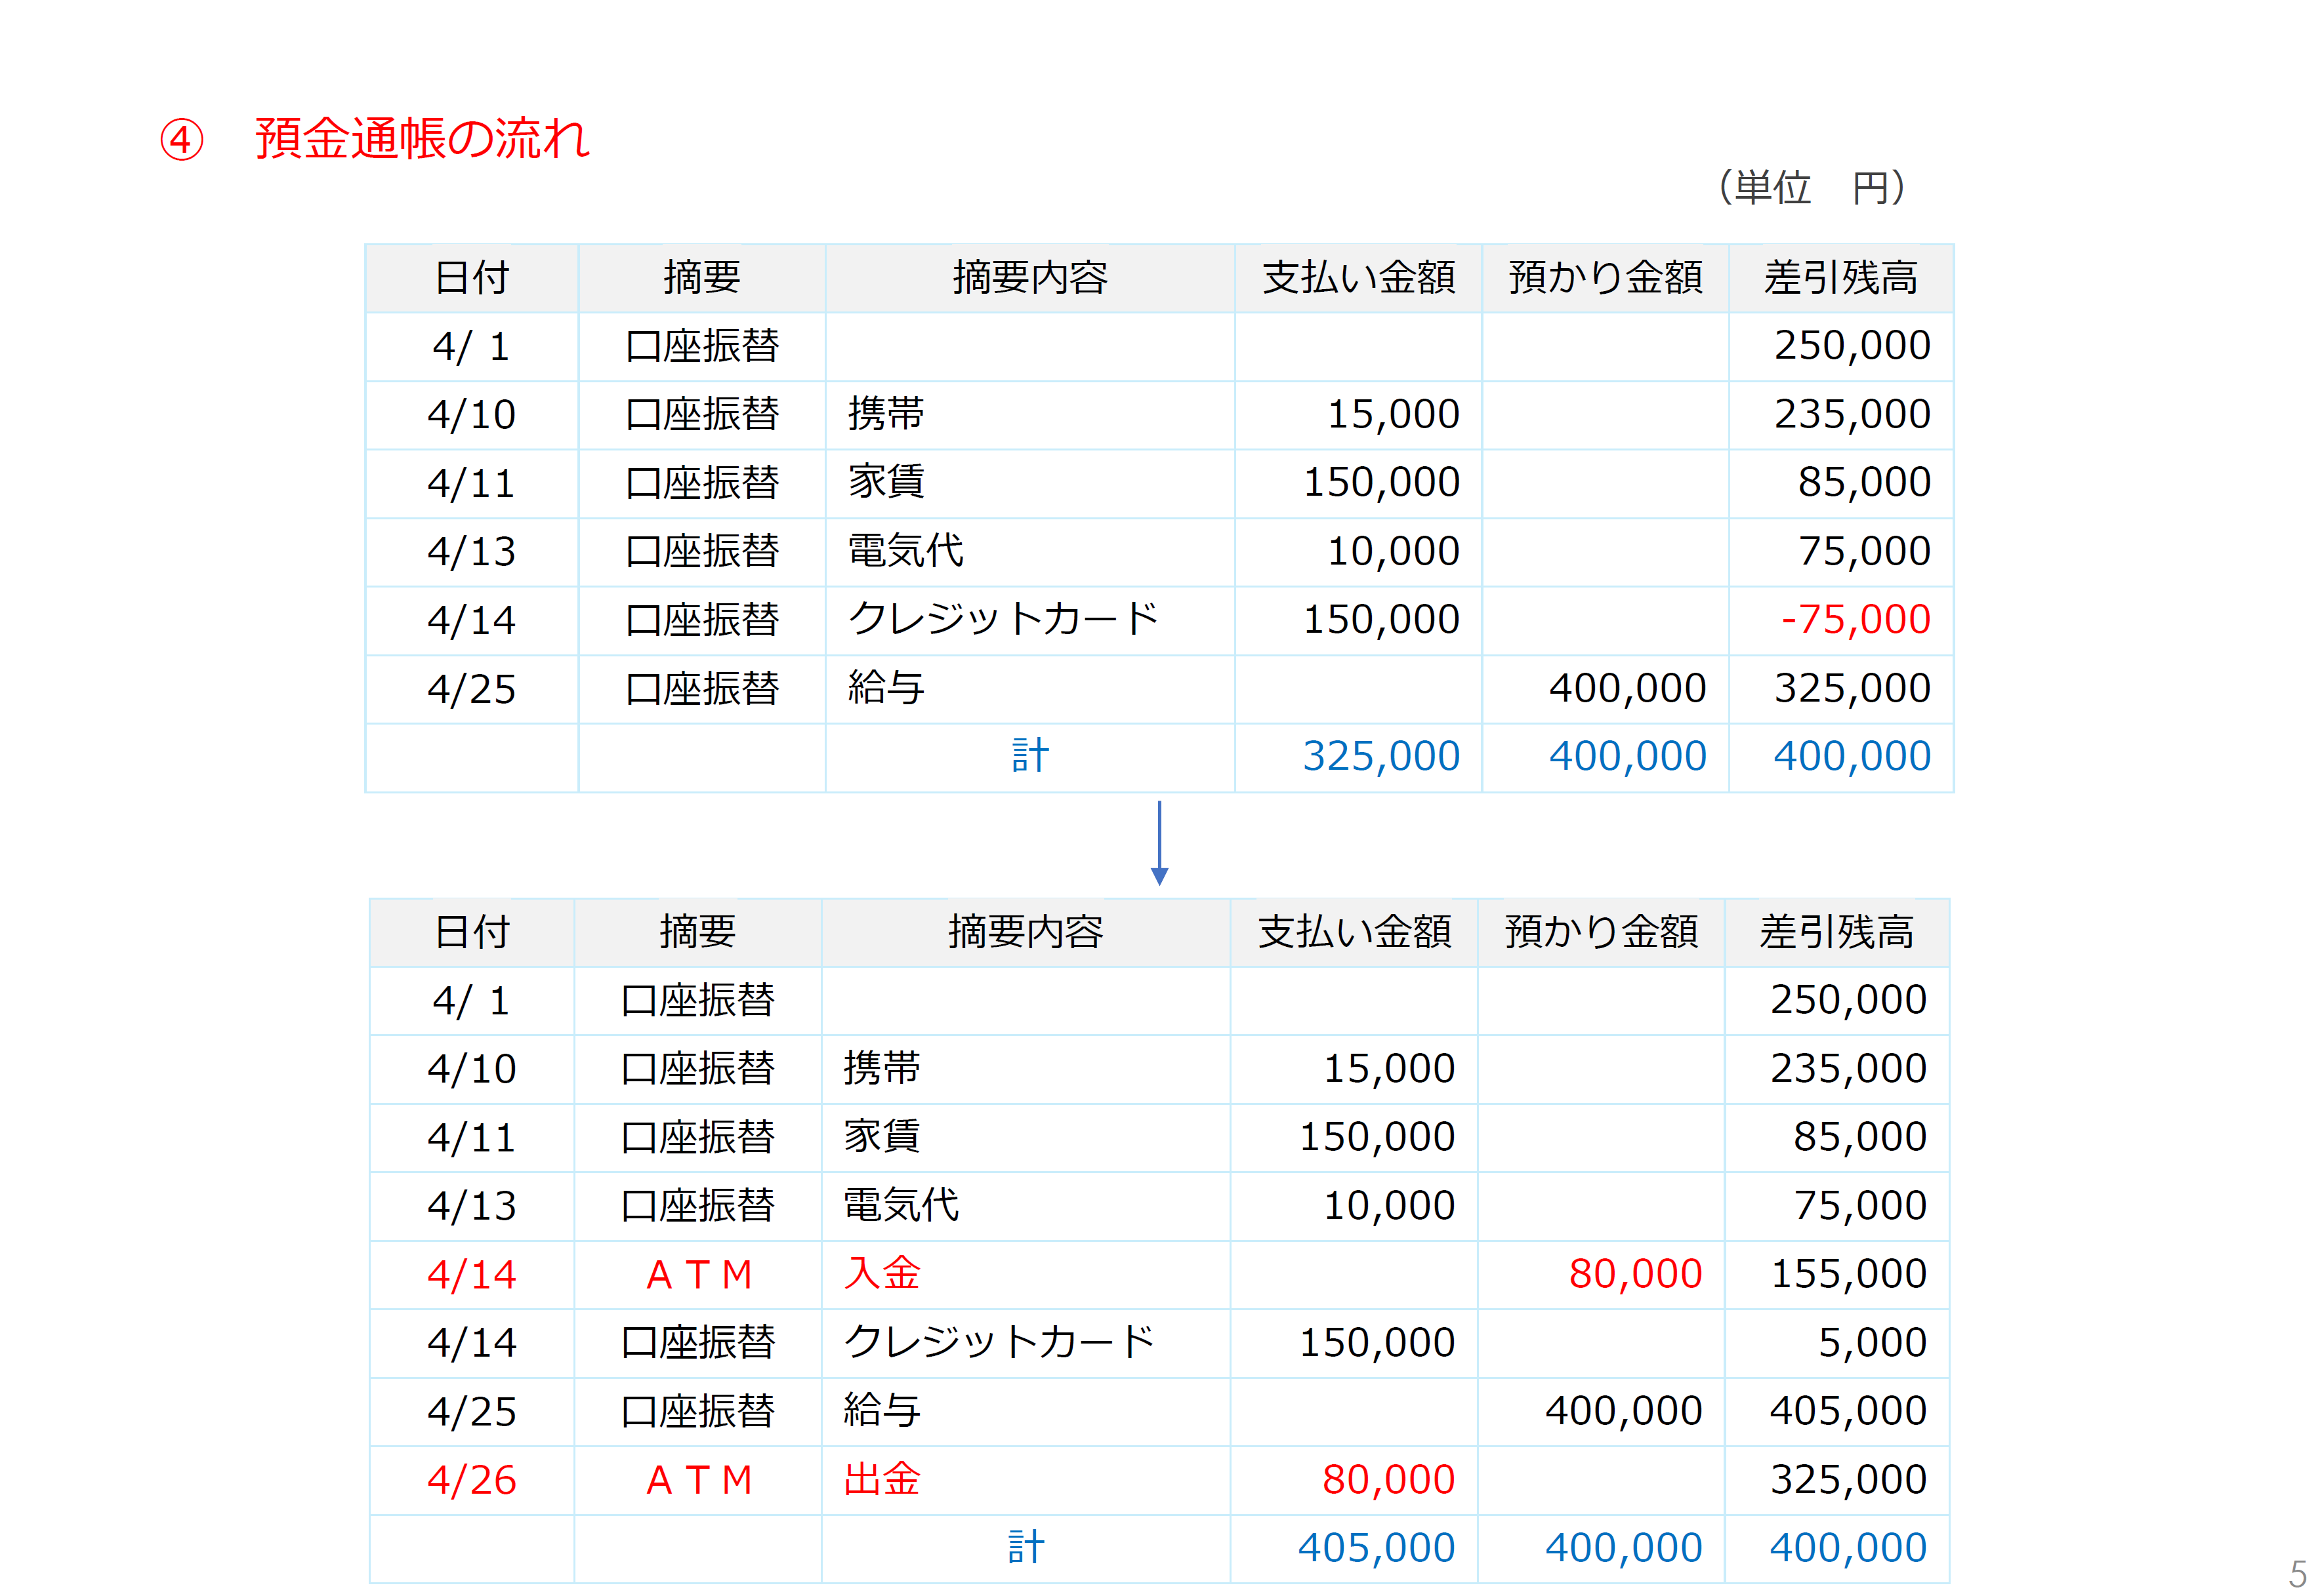Select 口座振替 in the lower table's 4/25 row

coord(698,1412)
